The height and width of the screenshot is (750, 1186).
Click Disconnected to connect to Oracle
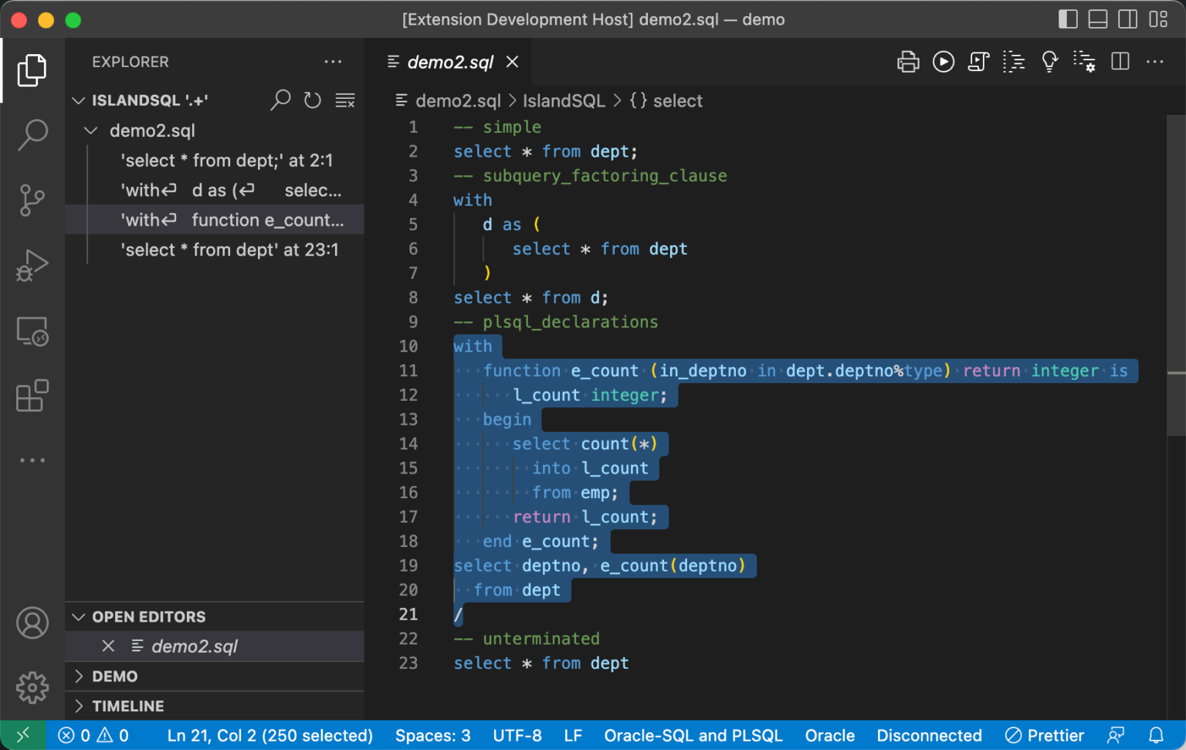tap(930, 735)
